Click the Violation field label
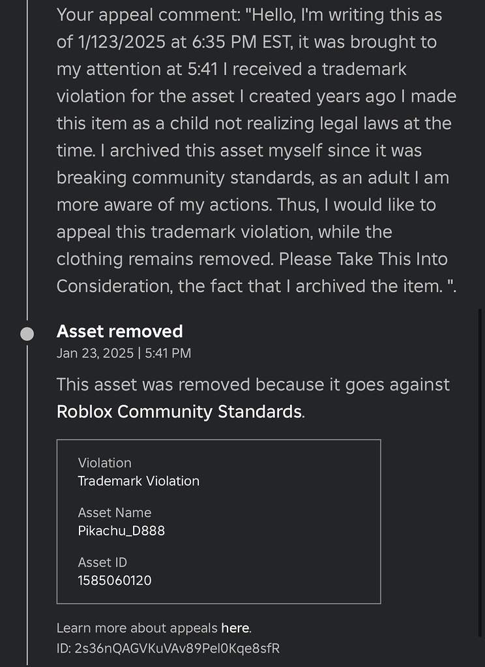The width and height of the screenshot is (485, 667). (104, 463)
